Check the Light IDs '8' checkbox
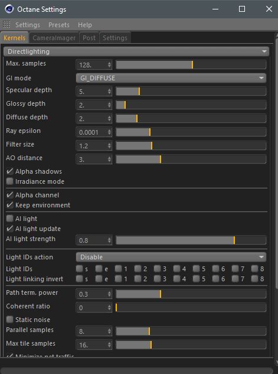This screenshot has height=374, width=278. click(254, 269)
